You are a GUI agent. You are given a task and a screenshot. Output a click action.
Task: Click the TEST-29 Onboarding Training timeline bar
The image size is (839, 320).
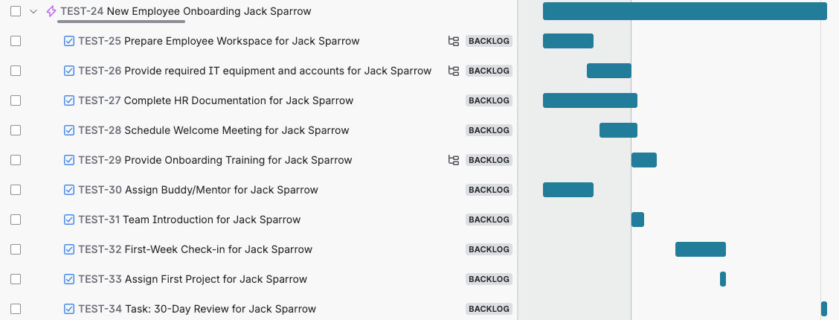[643, 160]
